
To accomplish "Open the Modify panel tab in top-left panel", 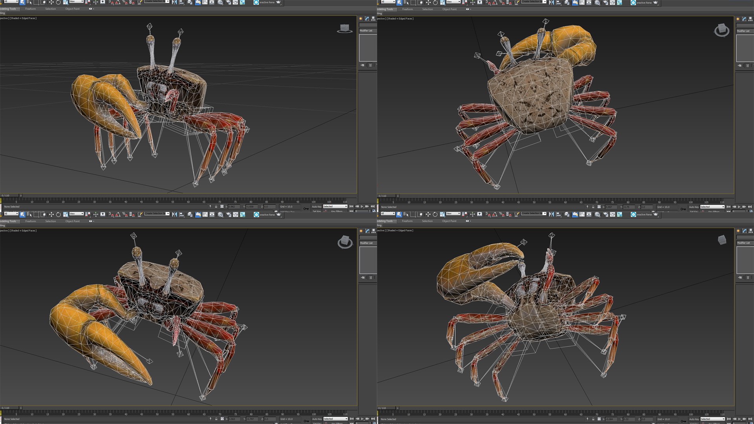I will point(367,18).
